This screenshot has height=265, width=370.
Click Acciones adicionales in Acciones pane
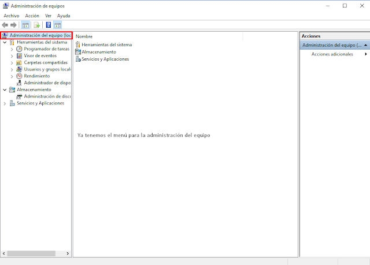[x=332, y=54]
